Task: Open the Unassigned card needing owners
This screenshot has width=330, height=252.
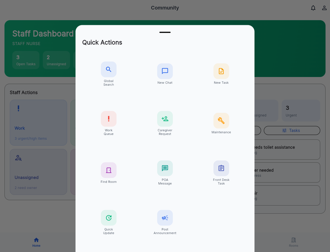Action: coord(38,172)
